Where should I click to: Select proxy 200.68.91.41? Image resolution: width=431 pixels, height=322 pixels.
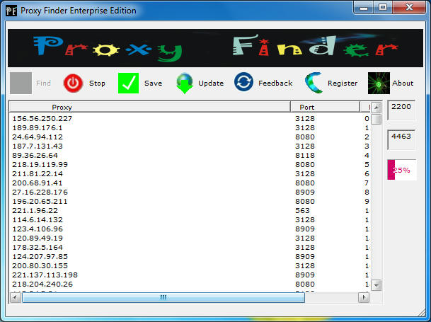click(38, 183)
